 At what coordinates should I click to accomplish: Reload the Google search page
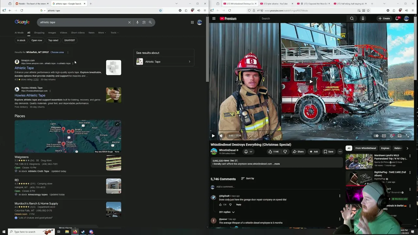point(22,10)
